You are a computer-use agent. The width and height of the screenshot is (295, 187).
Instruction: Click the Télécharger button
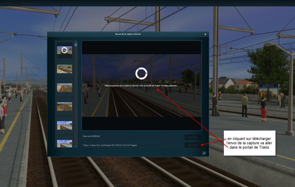pyautogui.click(x=193, y=145)
